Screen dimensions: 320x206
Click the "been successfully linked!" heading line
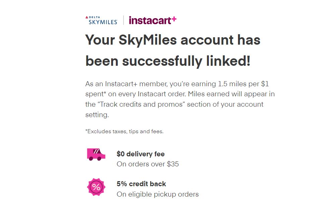click(168, 61)
